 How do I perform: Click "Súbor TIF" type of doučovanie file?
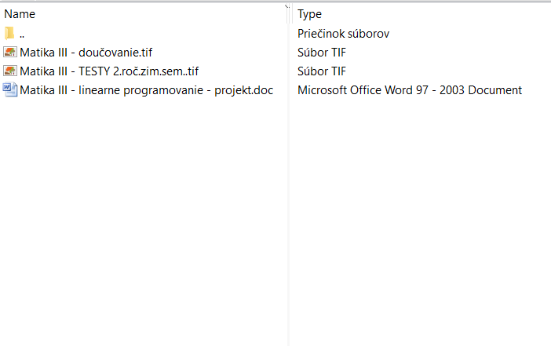[x=322, y=53]
